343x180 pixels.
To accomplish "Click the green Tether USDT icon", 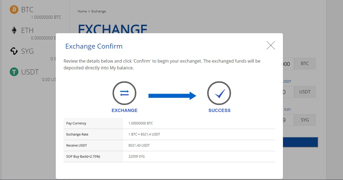I will click(x=14, y=72).
